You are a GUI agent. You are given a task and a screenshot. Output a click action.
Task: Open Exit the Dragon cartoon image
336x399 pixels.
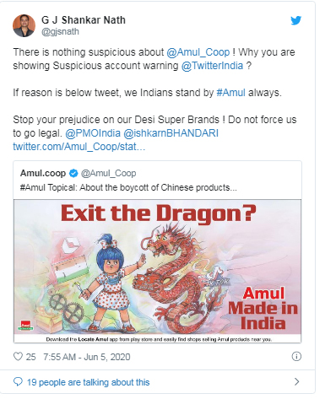[157, 271]
